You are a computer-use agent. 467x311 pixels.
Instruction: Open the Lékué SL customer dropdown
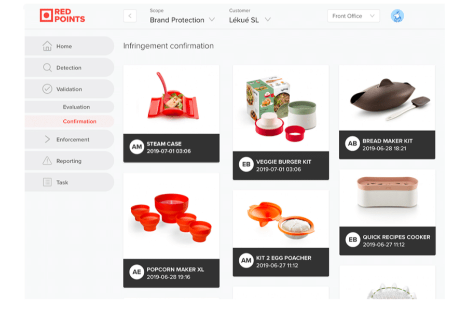[250, 20]
